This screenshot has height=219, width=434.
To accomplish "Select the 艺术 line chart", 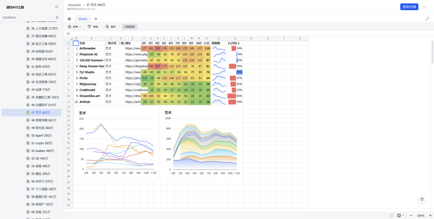I will (116, 143).
